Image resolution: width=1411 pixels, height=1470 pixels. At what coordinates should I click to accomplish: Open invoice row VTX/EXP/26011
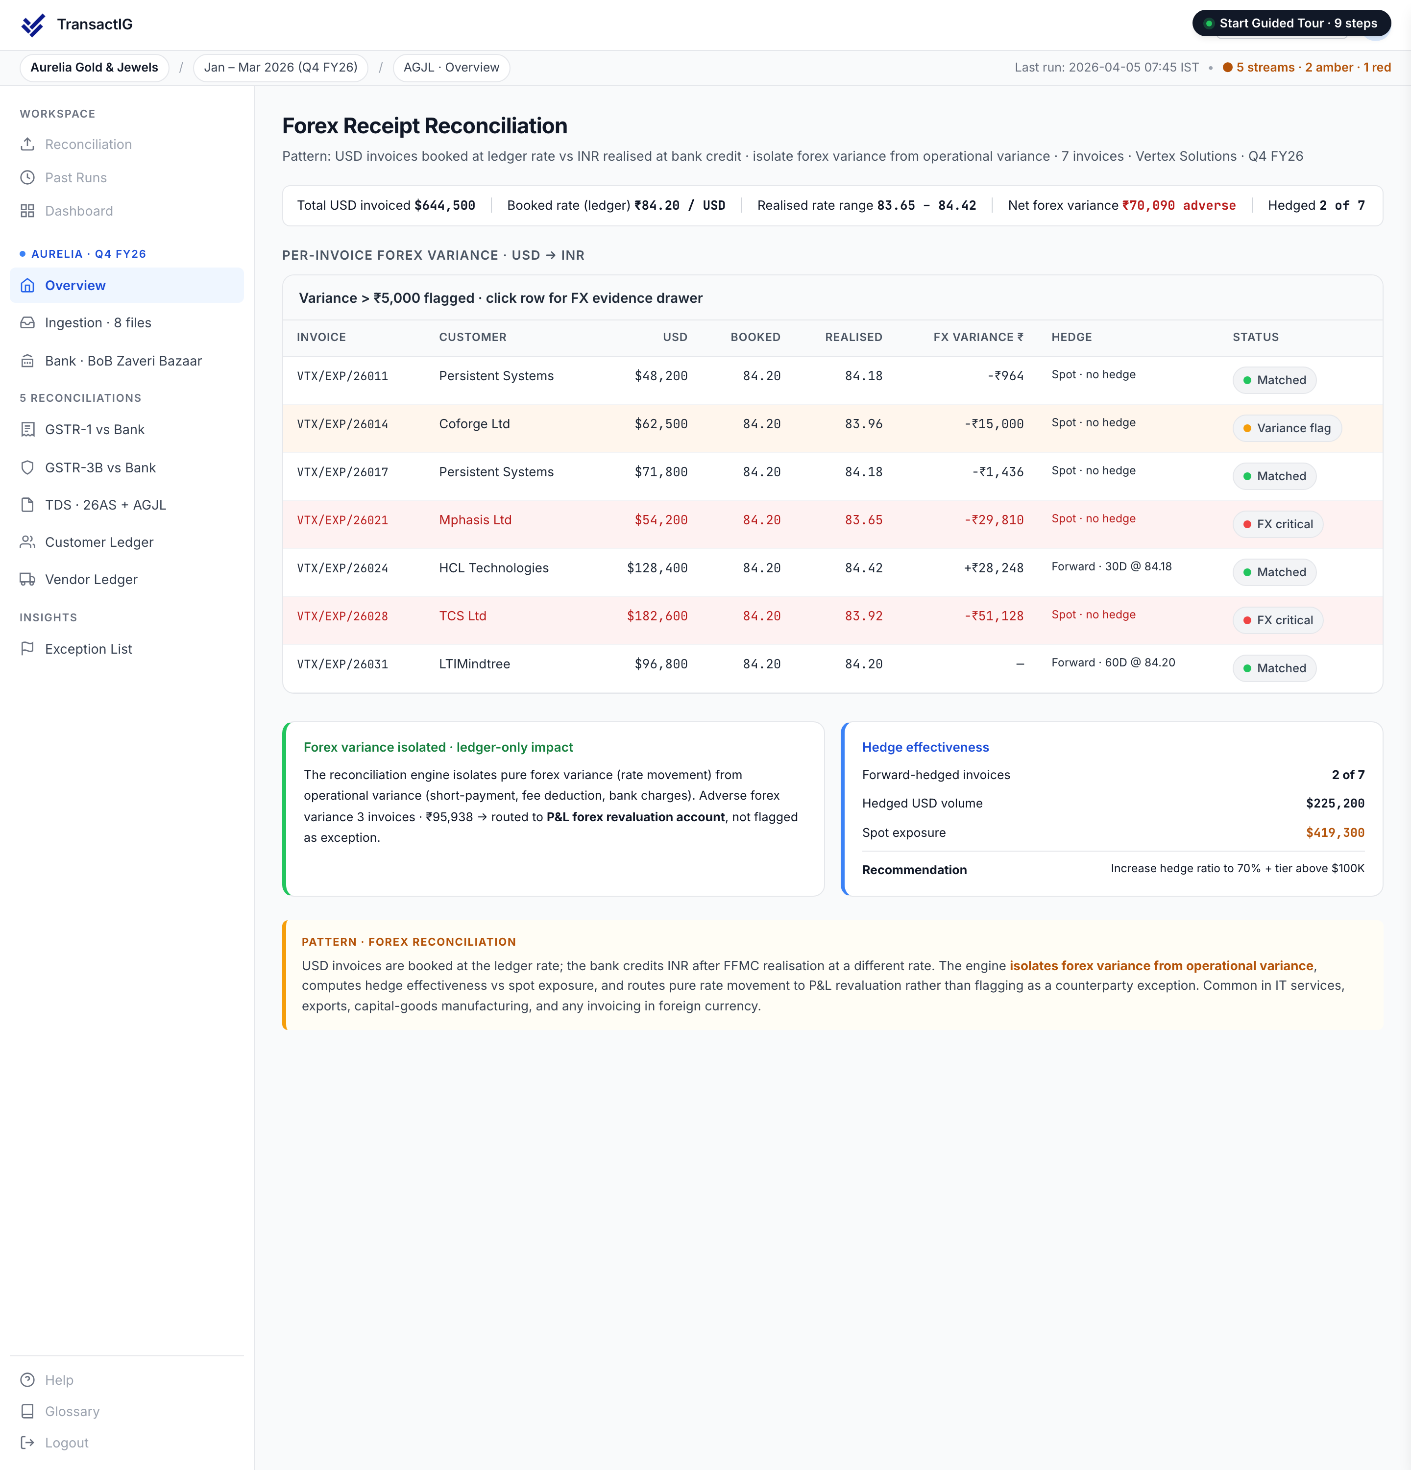pyautogui.click(x=832, y=380)
